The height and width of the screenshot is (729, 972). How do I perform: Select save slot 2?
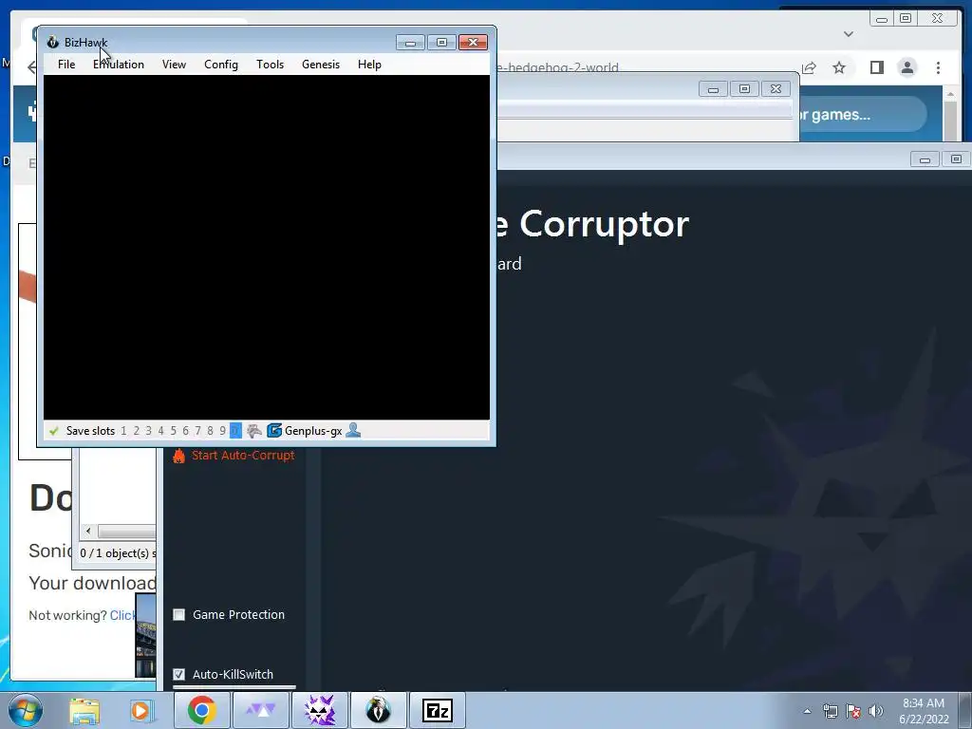137,431
